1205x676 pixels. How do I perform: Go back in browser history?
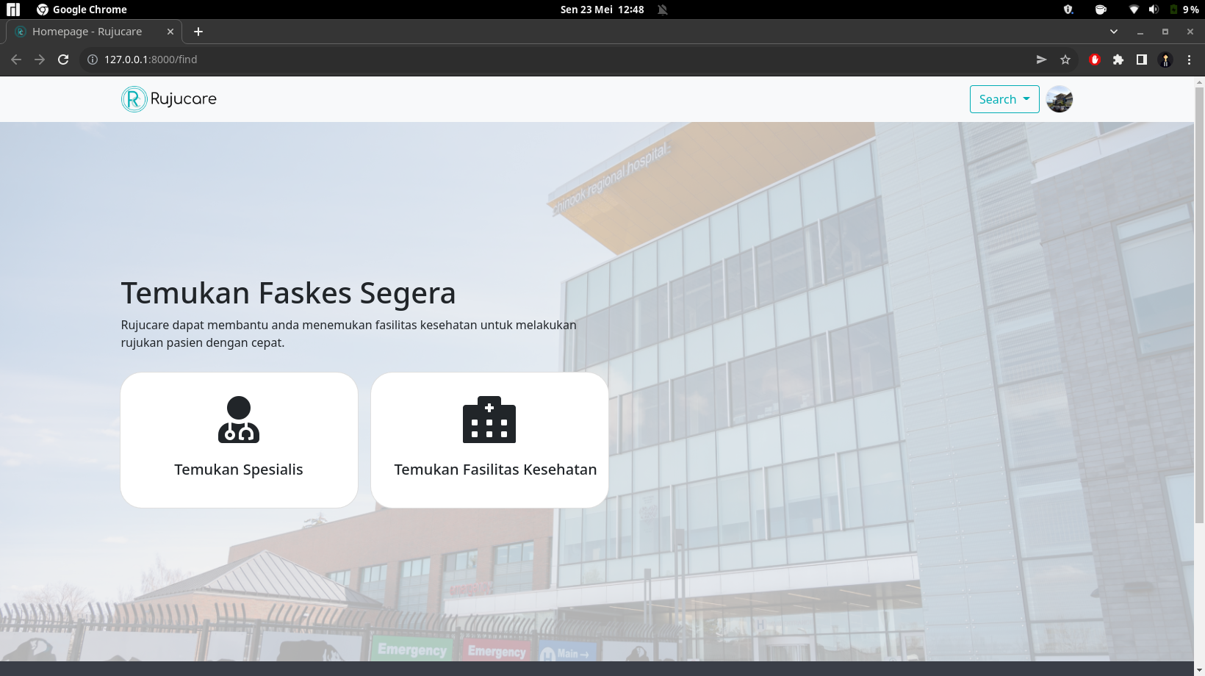[16, 60]
